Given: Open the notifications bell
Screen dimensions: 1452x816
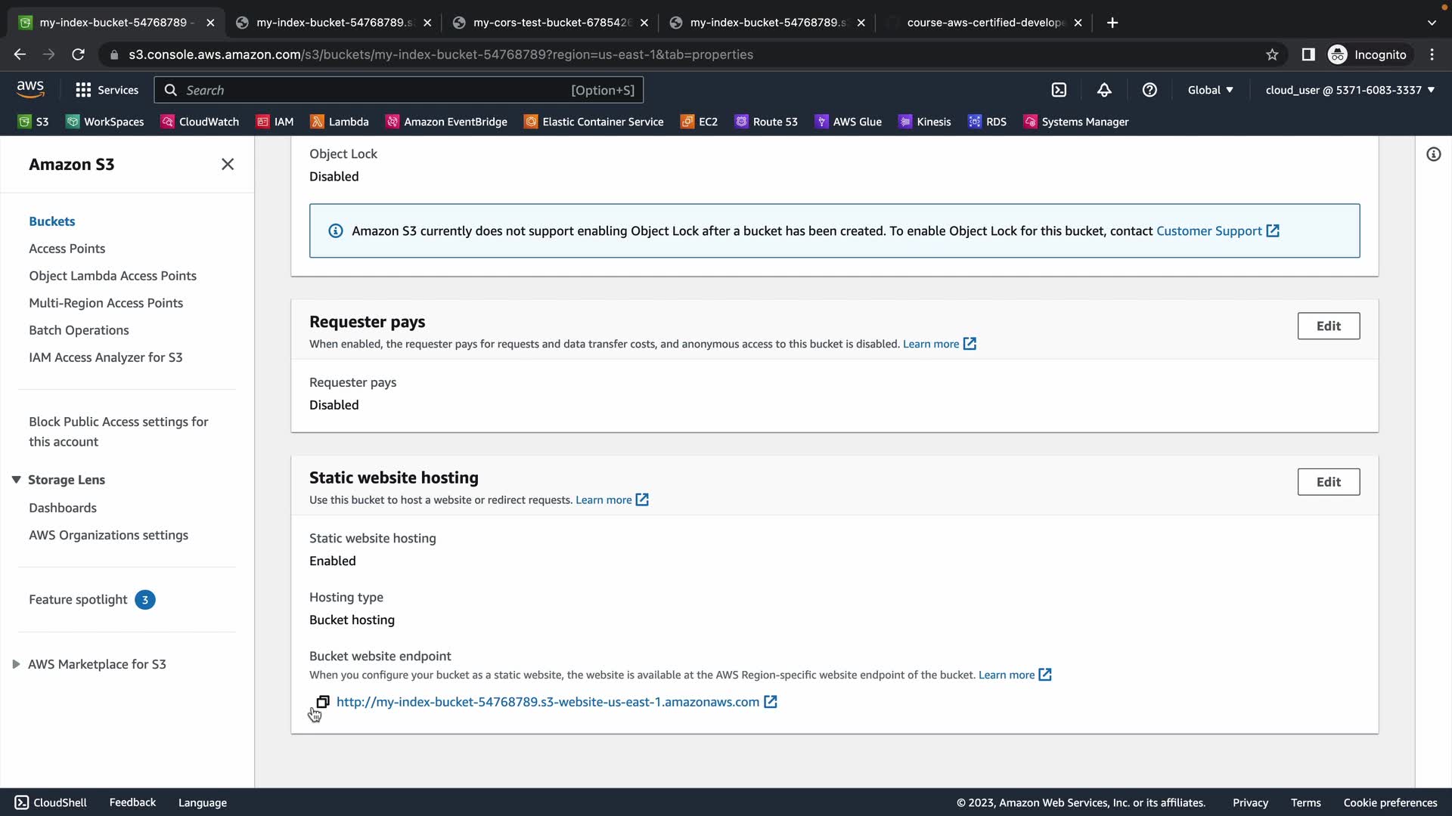Looking at the screenshot, I should 1104,90.
